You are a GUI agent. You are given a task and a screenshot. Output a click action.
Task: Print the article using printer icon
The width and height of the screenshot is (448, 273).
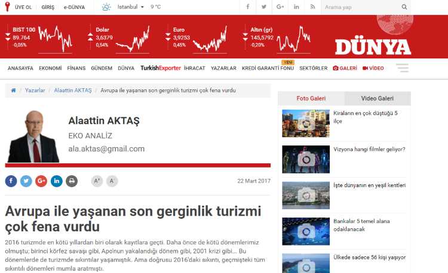coord(72,181)
